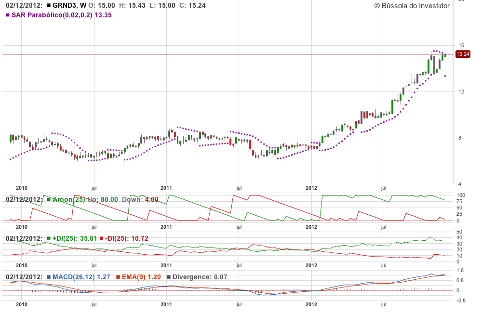The width and height of the screenshot is (482, 313).
Task: Click the SAR value 13.35
Action: tap(103, 15)
